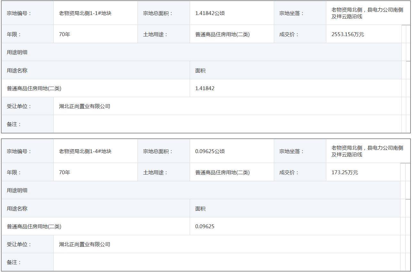412x272 pixels.
Task: Click the 70年 term value in the 1-4# parcel table
Action: [x=64, y=173]
